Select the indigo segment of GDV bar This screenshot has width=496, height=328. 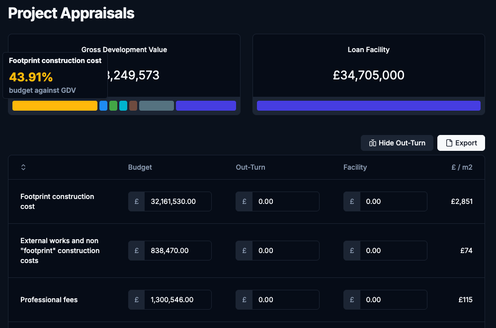(x=206, y=106)
